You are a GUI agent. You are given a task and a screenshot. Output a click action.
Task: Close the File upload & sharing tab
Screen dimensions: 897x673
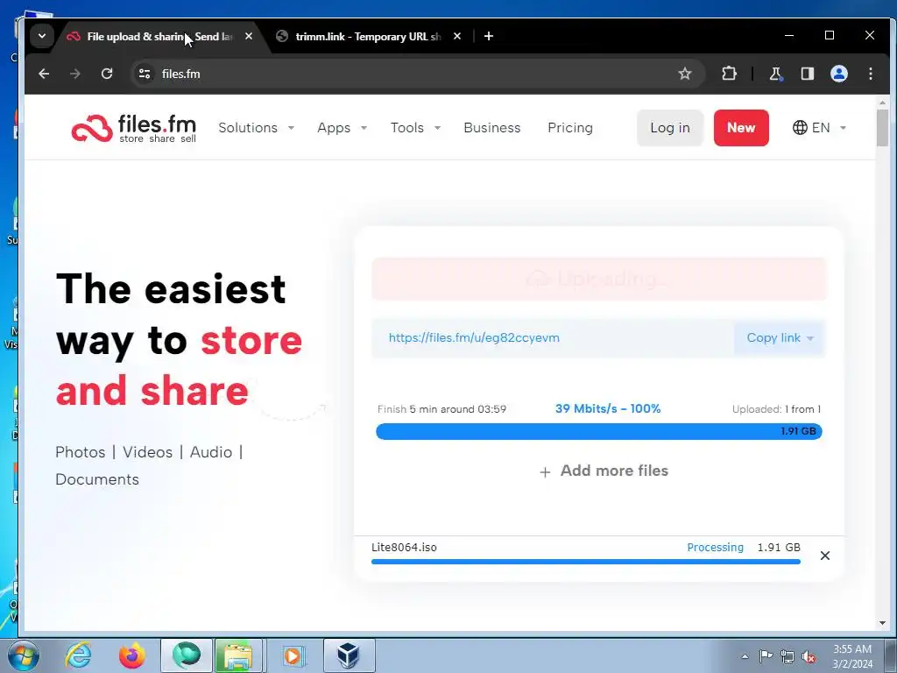249,36
